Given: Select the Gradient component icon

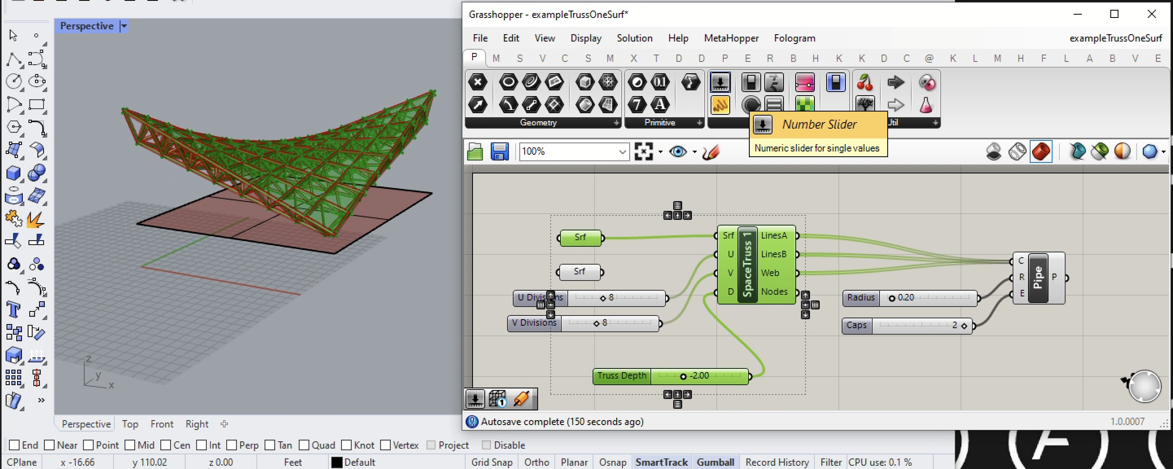Looking at the screenshot, I should 805,82.
